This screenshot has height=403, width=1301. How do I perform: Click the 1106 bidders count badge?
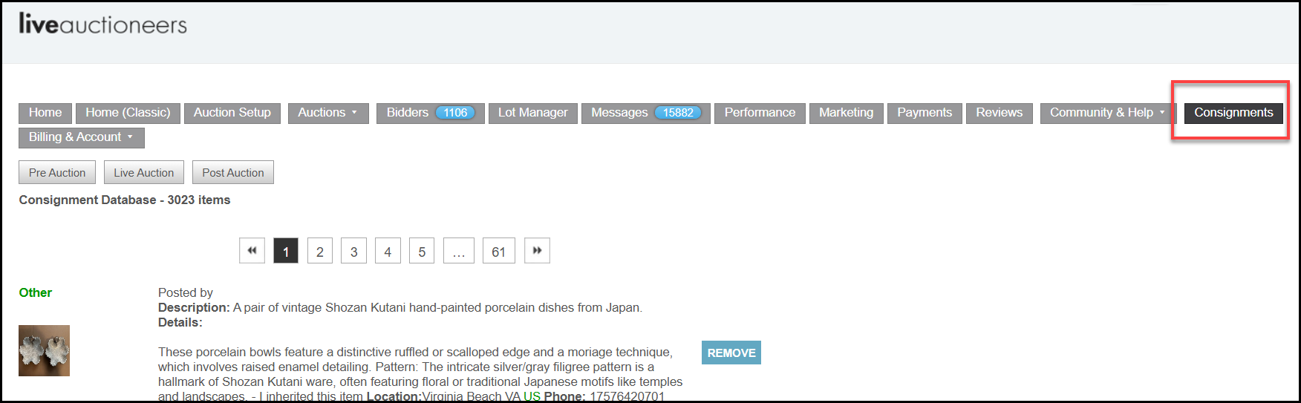[455, 113]
